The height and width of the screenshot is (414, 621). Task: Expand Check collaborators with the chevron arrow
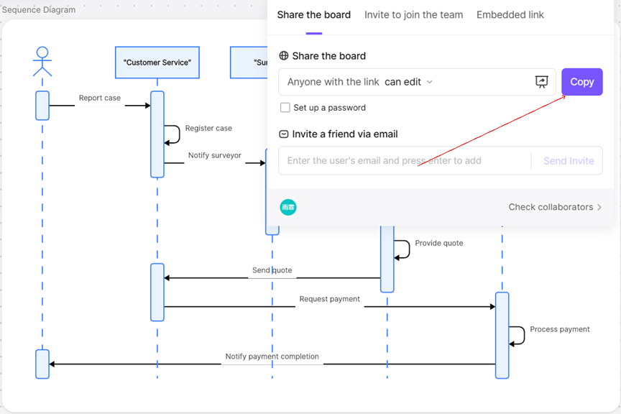click(x=599, y=207)
